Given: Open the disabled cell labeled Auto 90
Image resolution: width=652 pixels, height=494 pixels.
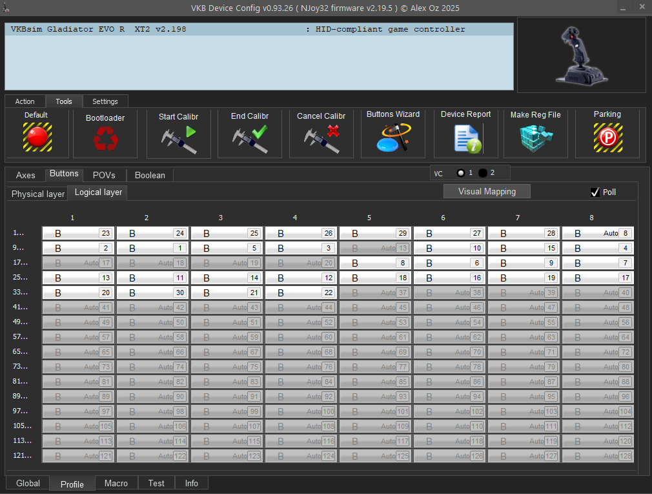Looking at the screenshot, I should coord(152,396).
